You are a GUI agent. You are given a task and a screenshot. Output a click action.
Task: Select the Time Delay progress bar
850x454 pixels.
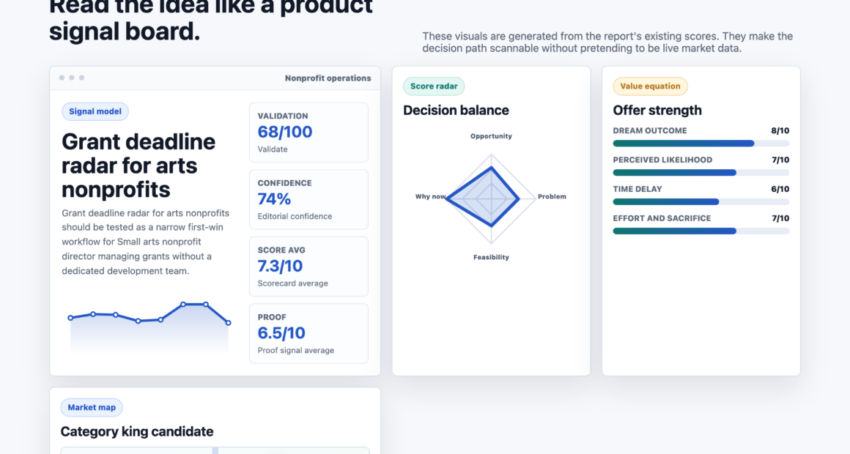point(701,202)
